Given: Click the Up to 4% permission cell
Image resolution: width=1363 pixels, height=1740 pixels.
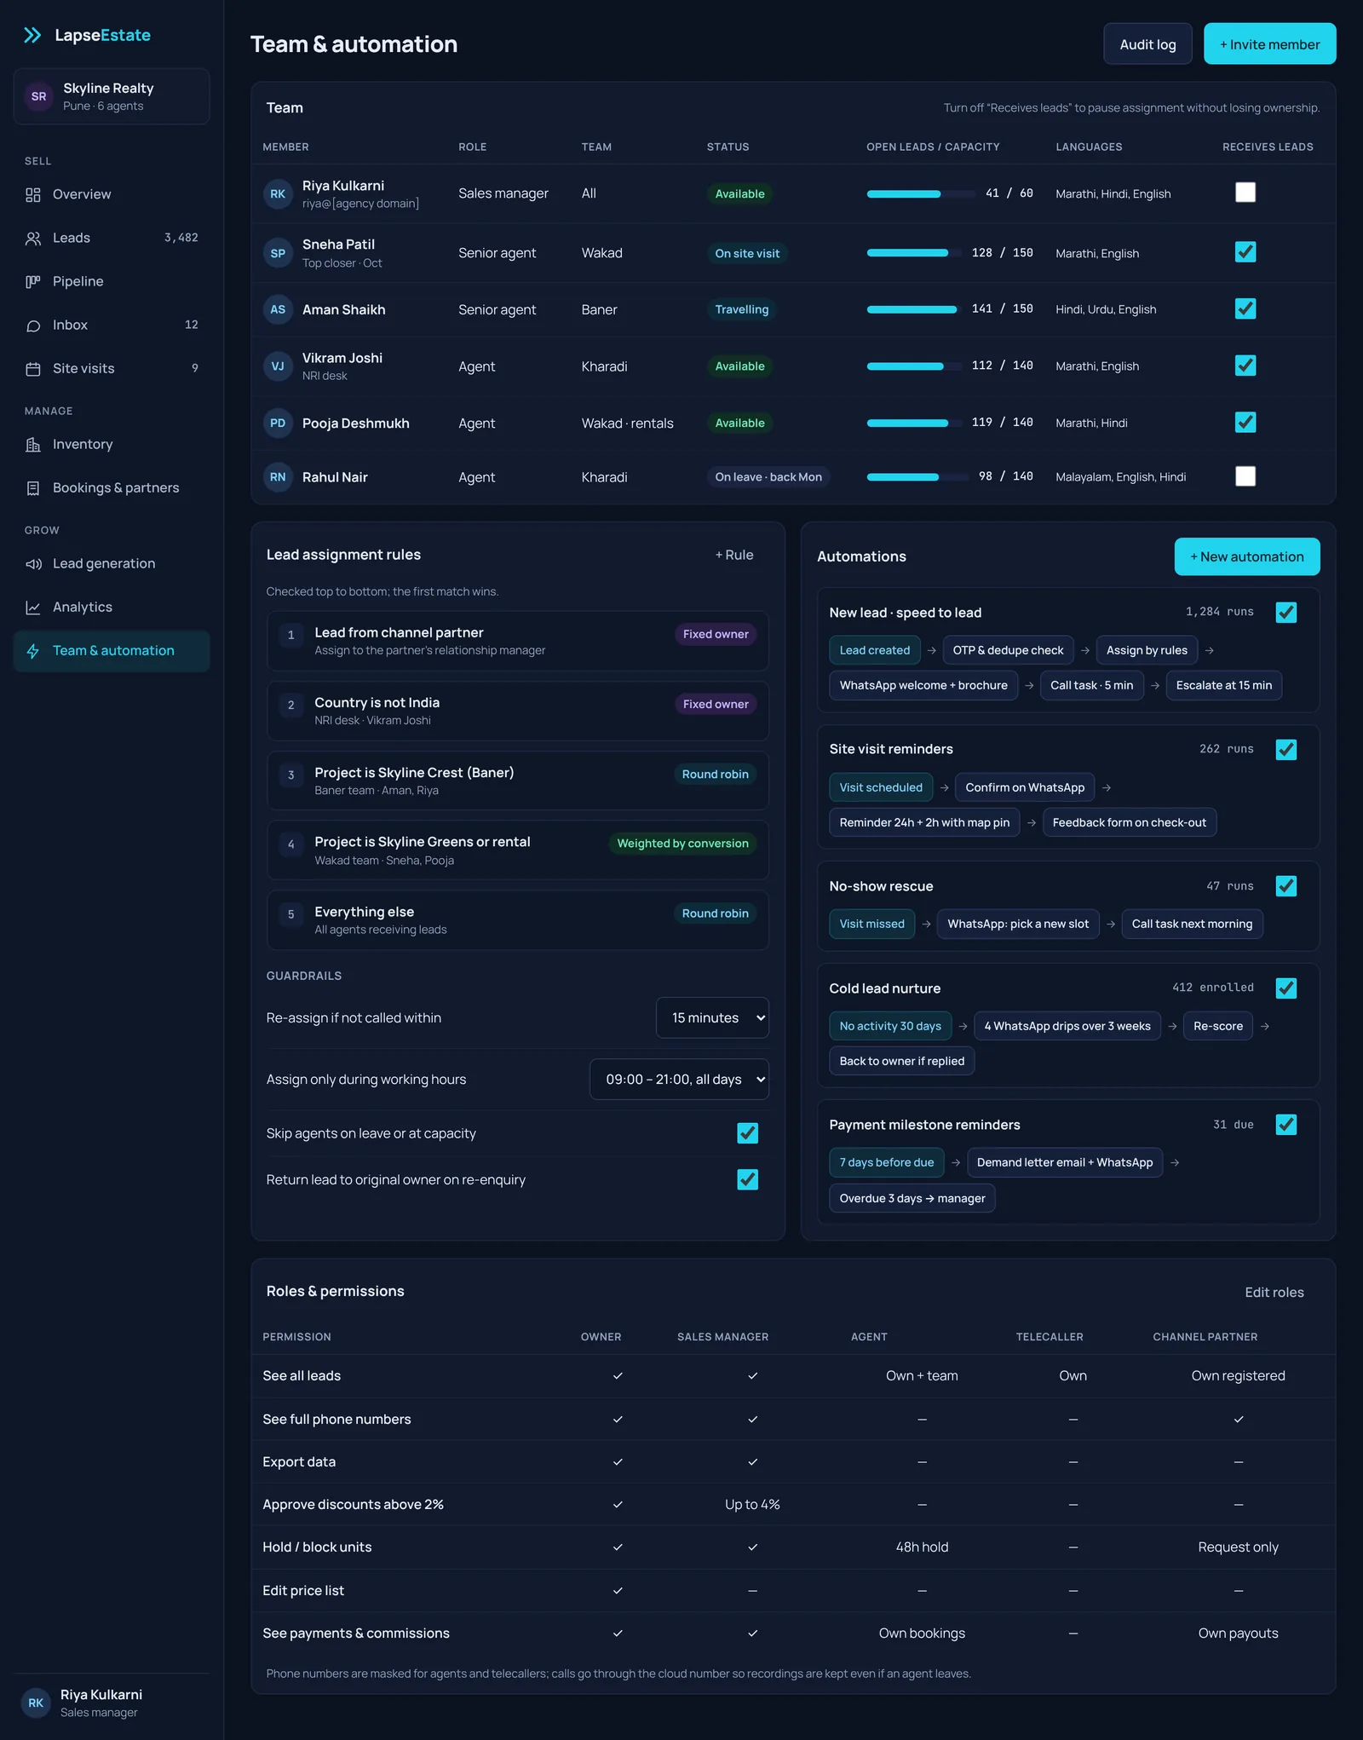Looking at the screenshot, I should [752, 1504].
